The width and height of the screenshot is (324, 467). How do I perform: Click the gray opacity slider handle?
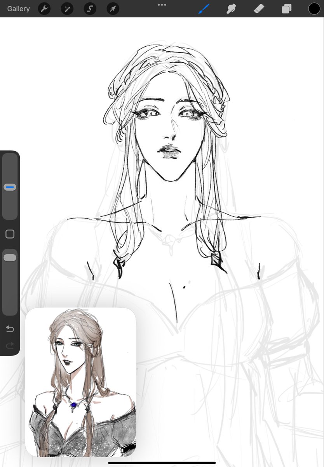pyautogui.click(x=10, y=258)
